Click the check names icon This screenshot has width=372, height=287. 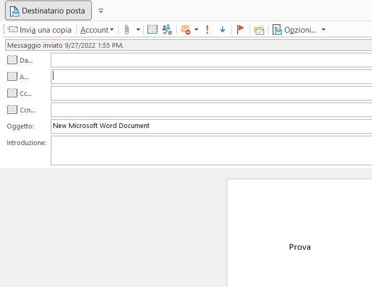[167, 30]
